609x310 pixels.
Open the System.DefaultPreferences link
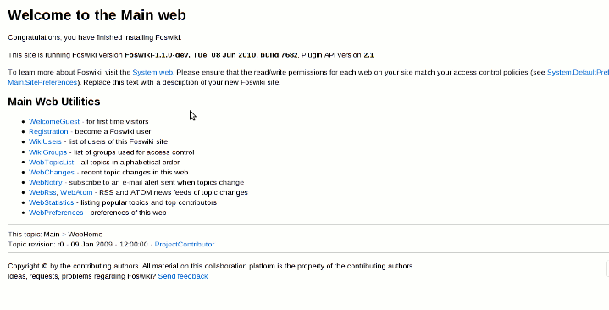[578, 72]
